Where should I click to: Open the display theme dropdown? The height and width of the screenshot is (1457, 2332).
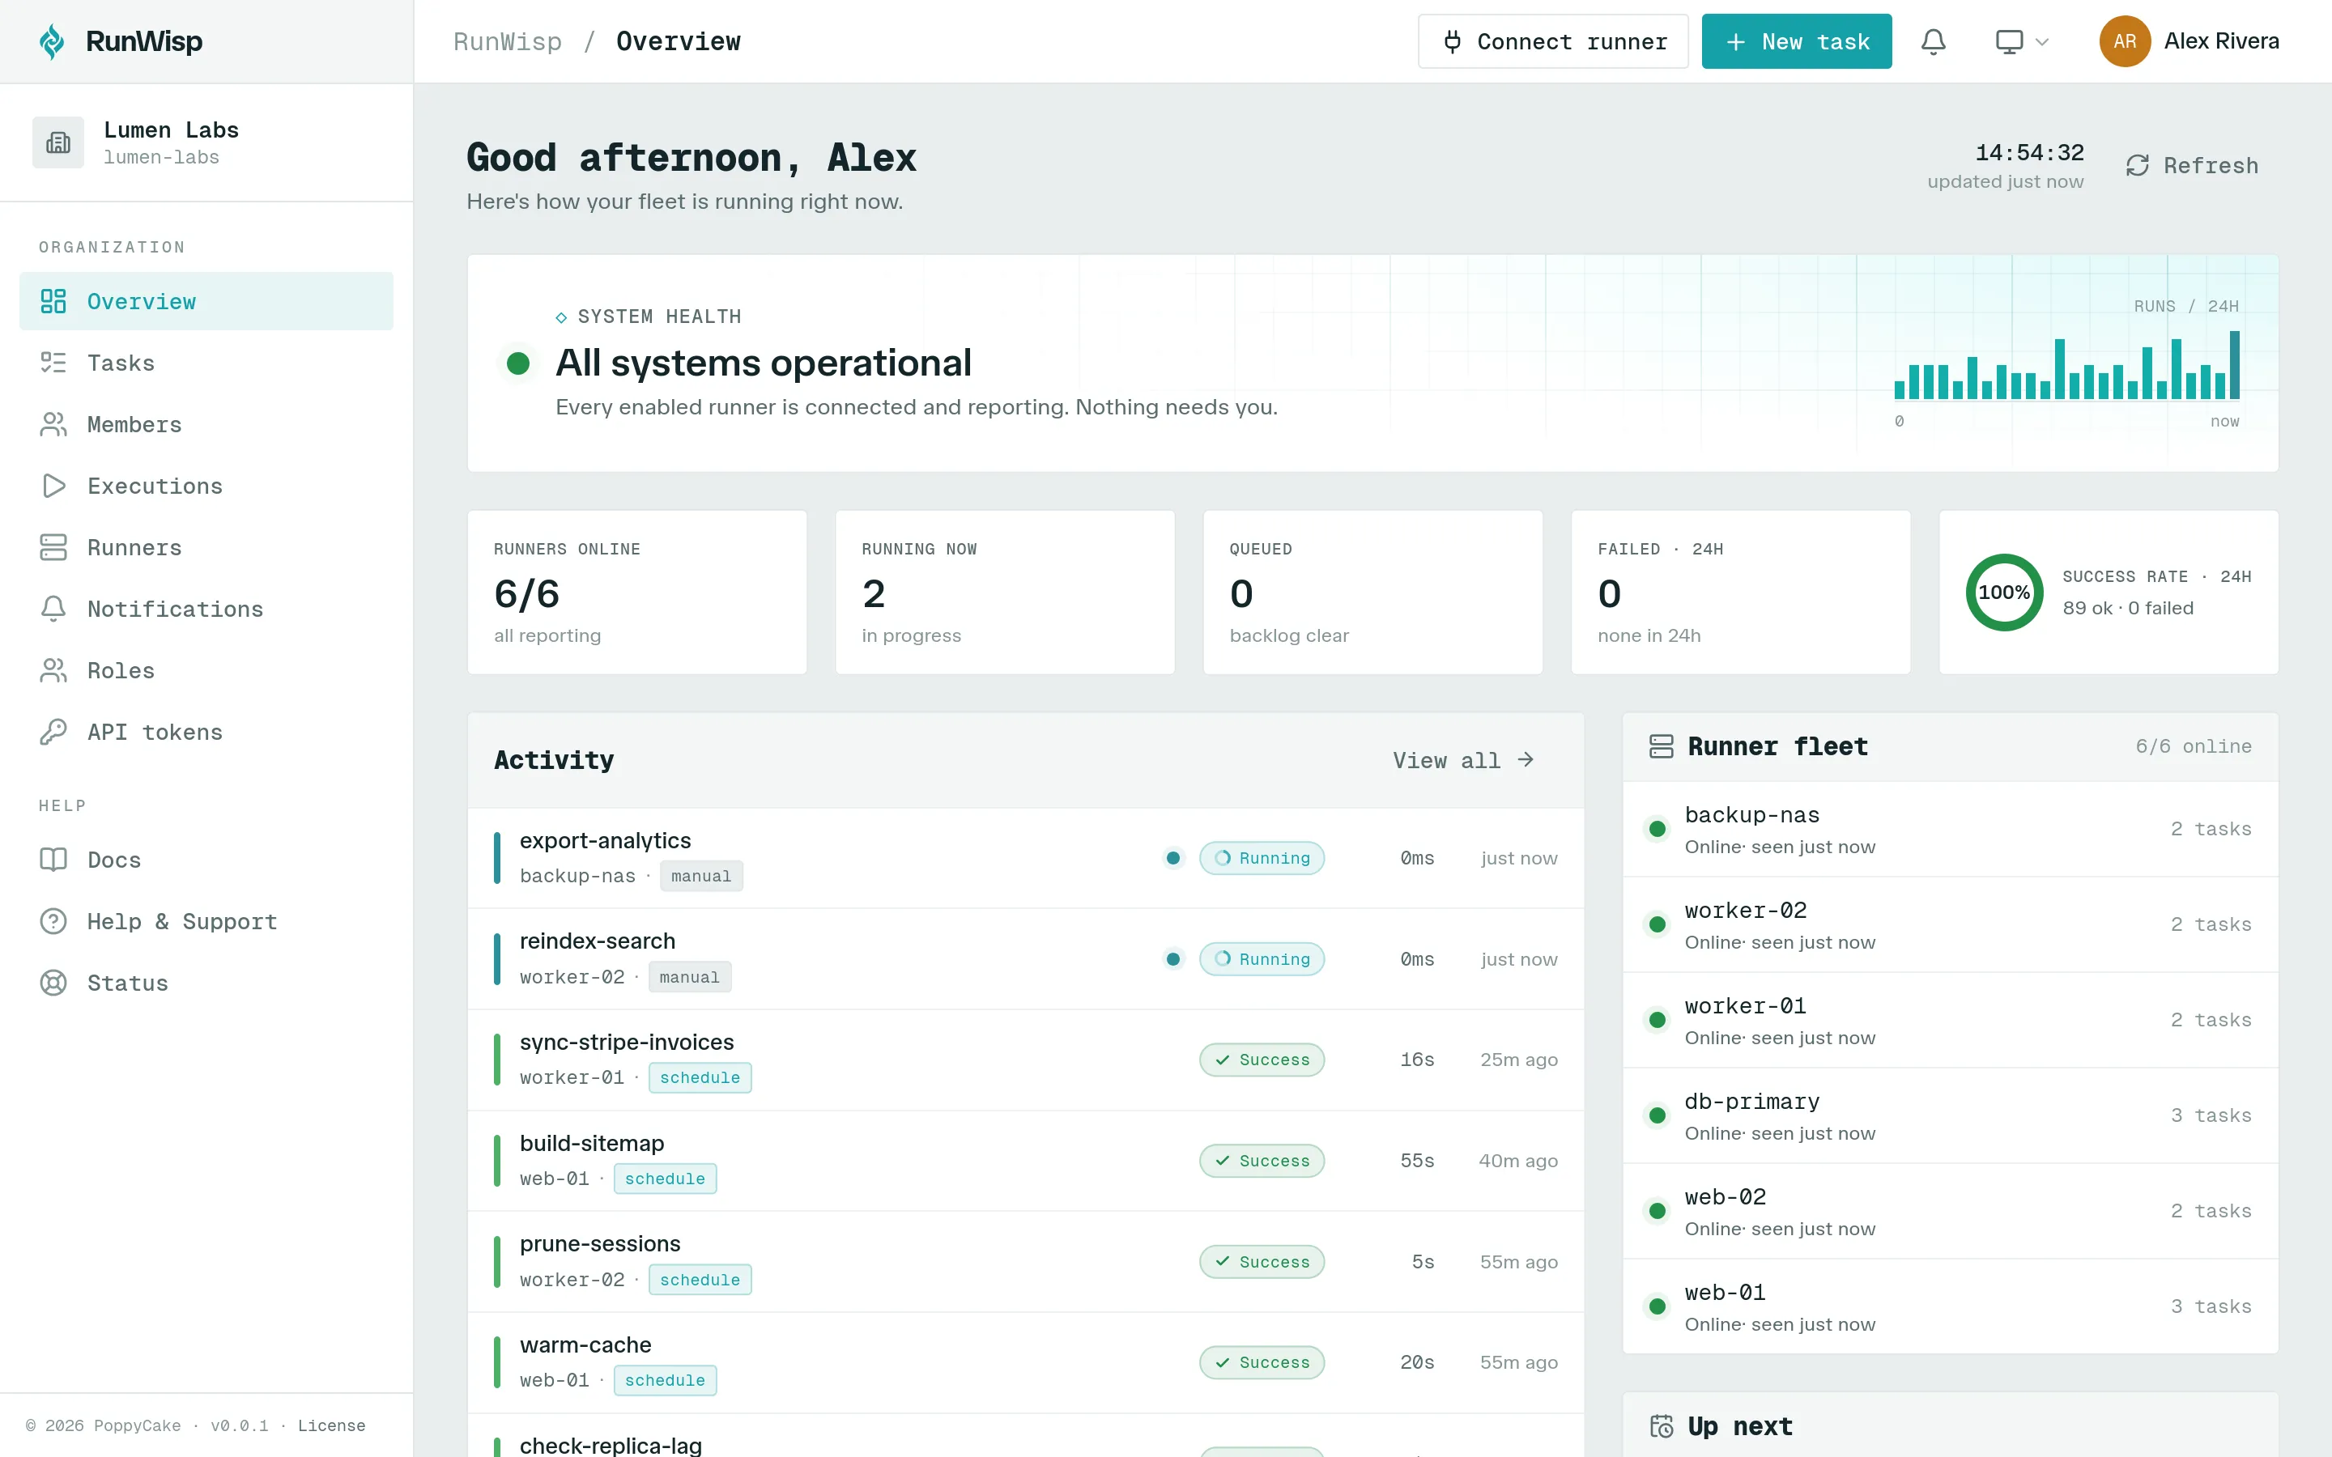(2022, 41)
